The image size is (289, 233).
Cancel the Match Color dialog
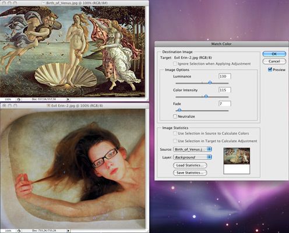pos(274,61)
